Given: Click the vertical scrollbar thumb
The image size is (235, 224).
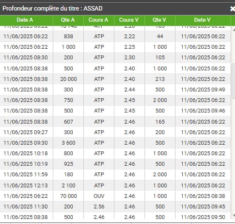Looking at the screenshot, I should point(233,81).
